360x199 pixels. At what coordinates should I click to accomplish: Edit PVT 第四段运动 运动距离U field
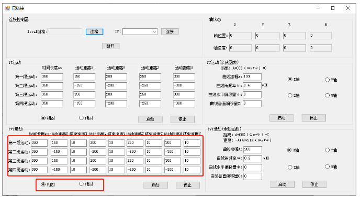point(173,170)
